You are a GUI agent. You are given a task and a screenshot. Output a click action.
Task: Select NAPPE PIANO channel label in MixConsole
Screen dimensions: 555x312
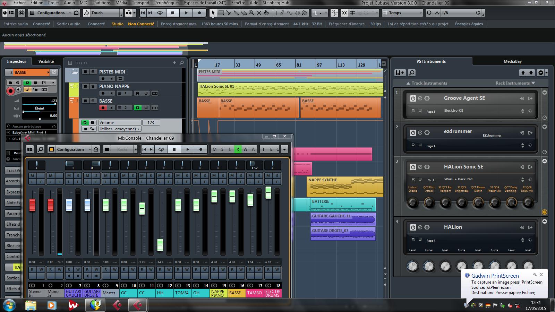pos(219,293)
